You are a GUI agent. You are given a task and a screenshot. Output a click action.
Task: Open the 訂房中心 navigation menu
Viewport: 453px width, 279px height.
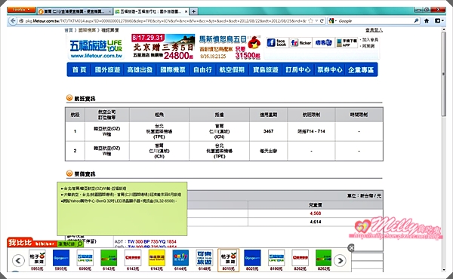pyautogui.click(x=298, y=70)
